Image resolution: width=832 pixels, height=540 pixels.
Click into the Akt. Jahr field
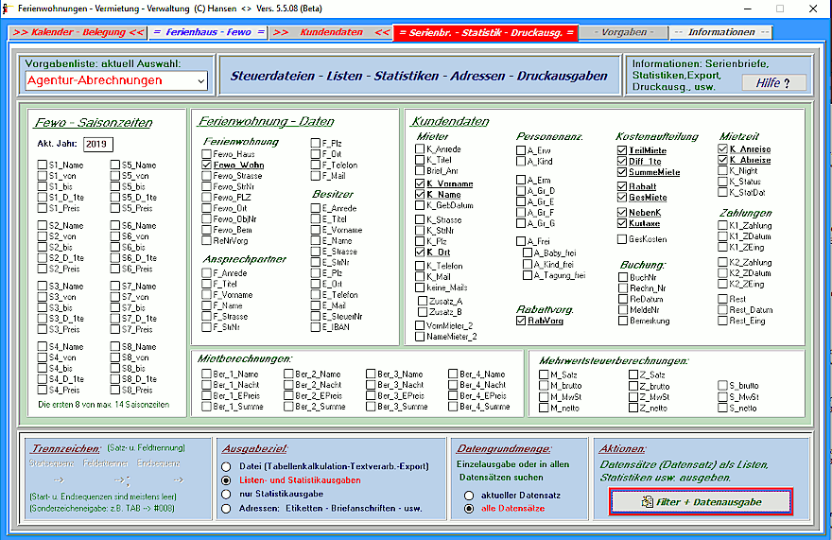pyautogui.click(x=97, y=145)
